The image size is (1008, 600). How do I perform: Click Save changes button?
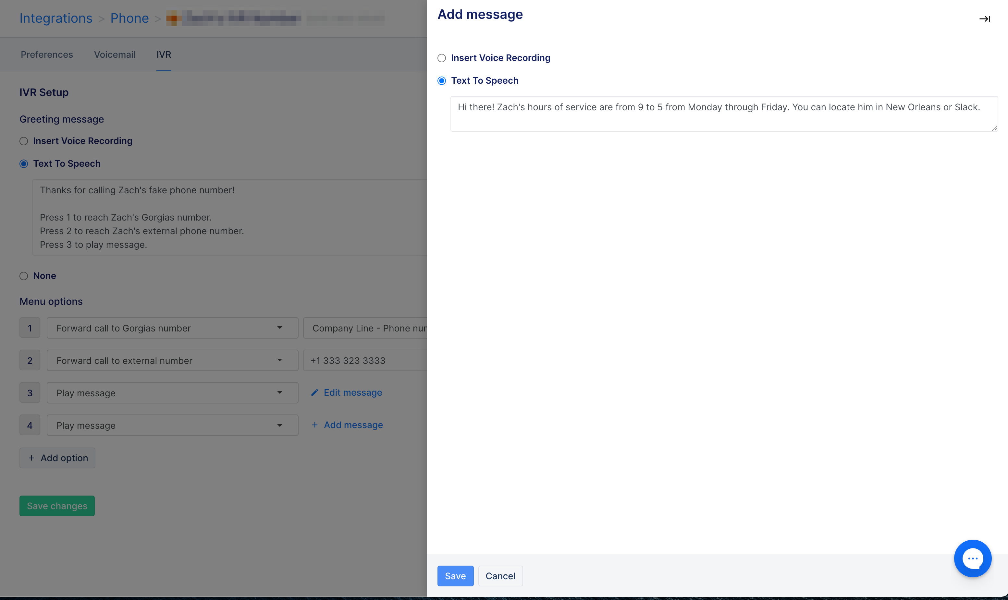(57, 506)
